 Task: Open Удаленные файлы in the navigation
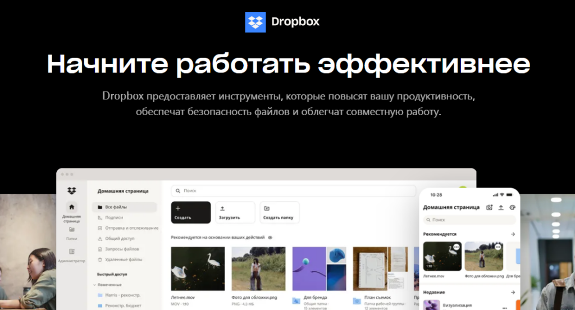pyautogui.click(x=124, y=260)
